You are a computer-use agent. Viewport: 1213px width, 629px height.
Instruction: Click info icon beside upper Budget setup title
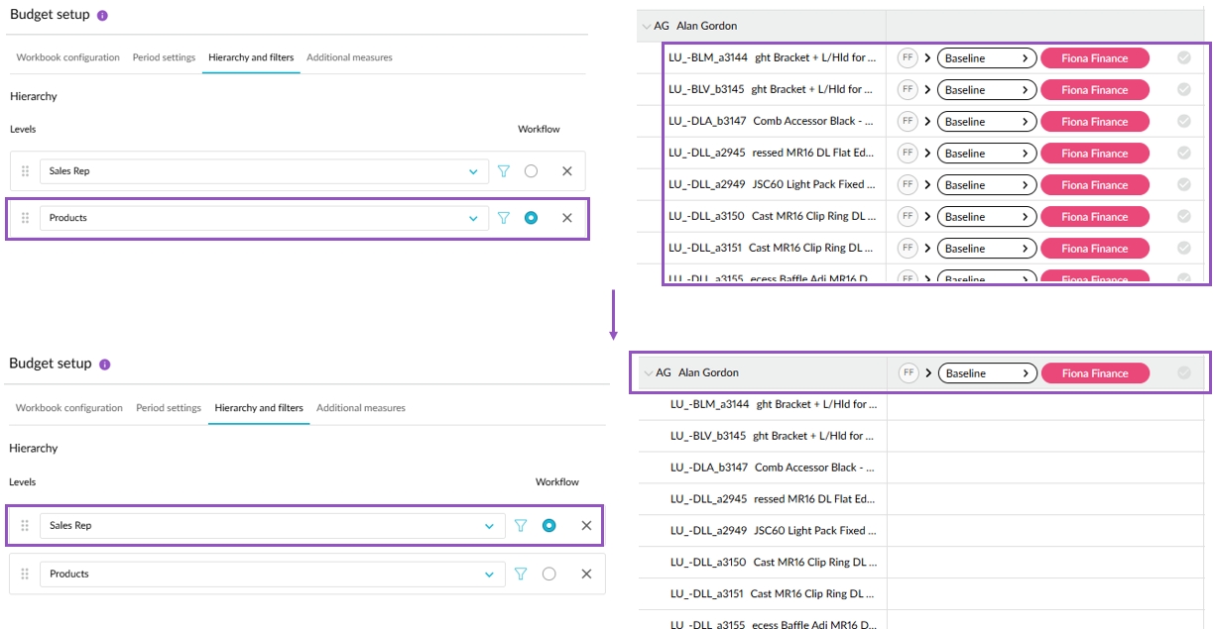pos(103,16)
